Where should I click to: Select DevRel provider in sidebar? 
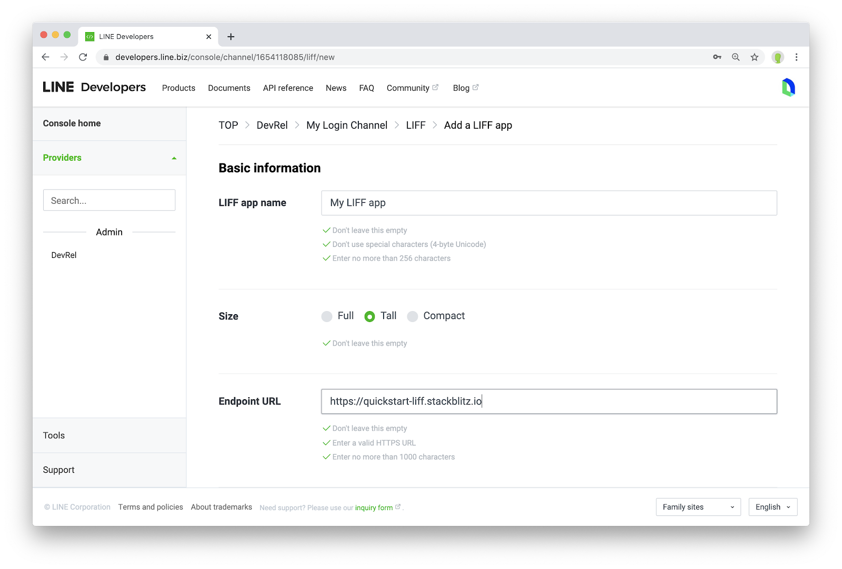tap(64, 255)
